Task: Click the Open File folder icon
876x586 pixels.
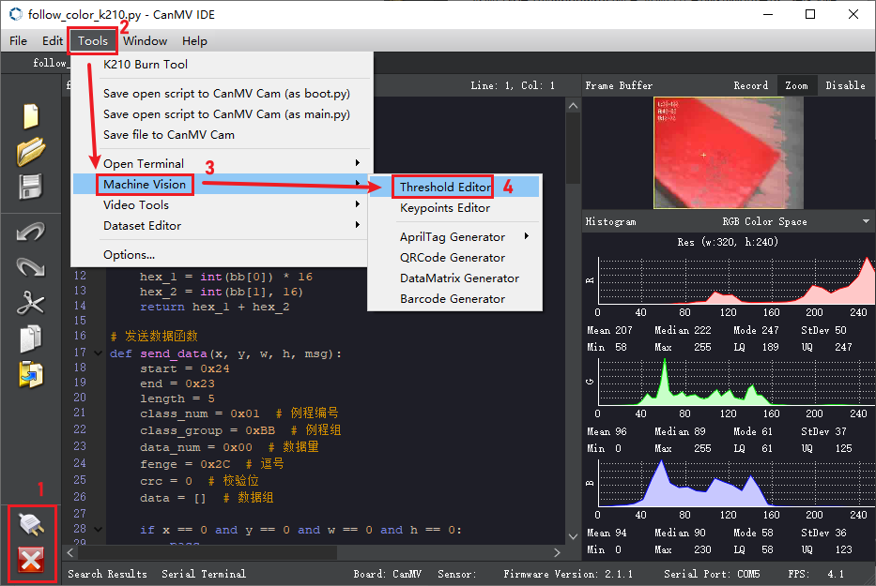Action: (x=31, y=151)
